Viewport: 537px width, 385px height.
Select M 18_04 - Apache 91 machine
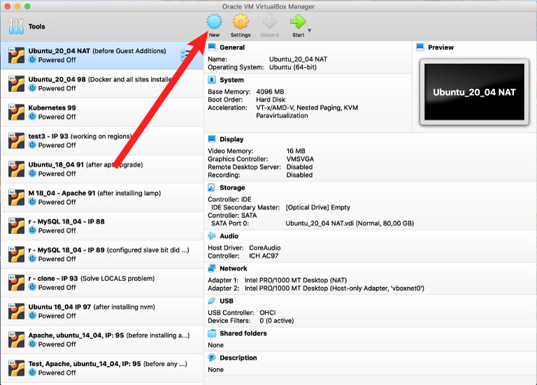(102, 198)
